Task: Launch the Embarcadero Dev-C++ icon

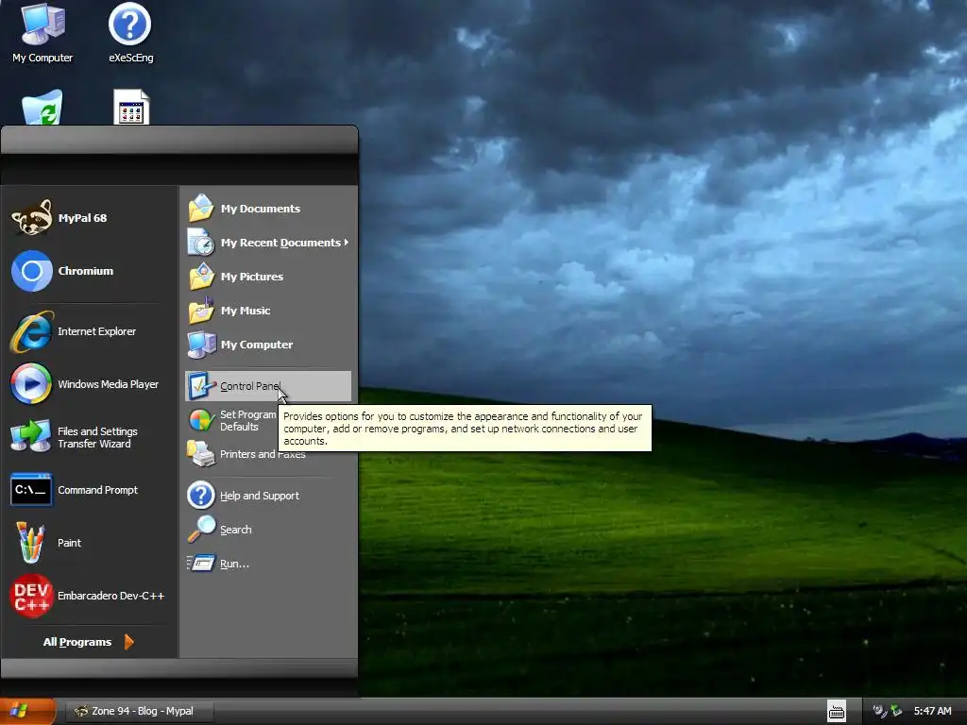Action: coord(31,596)
